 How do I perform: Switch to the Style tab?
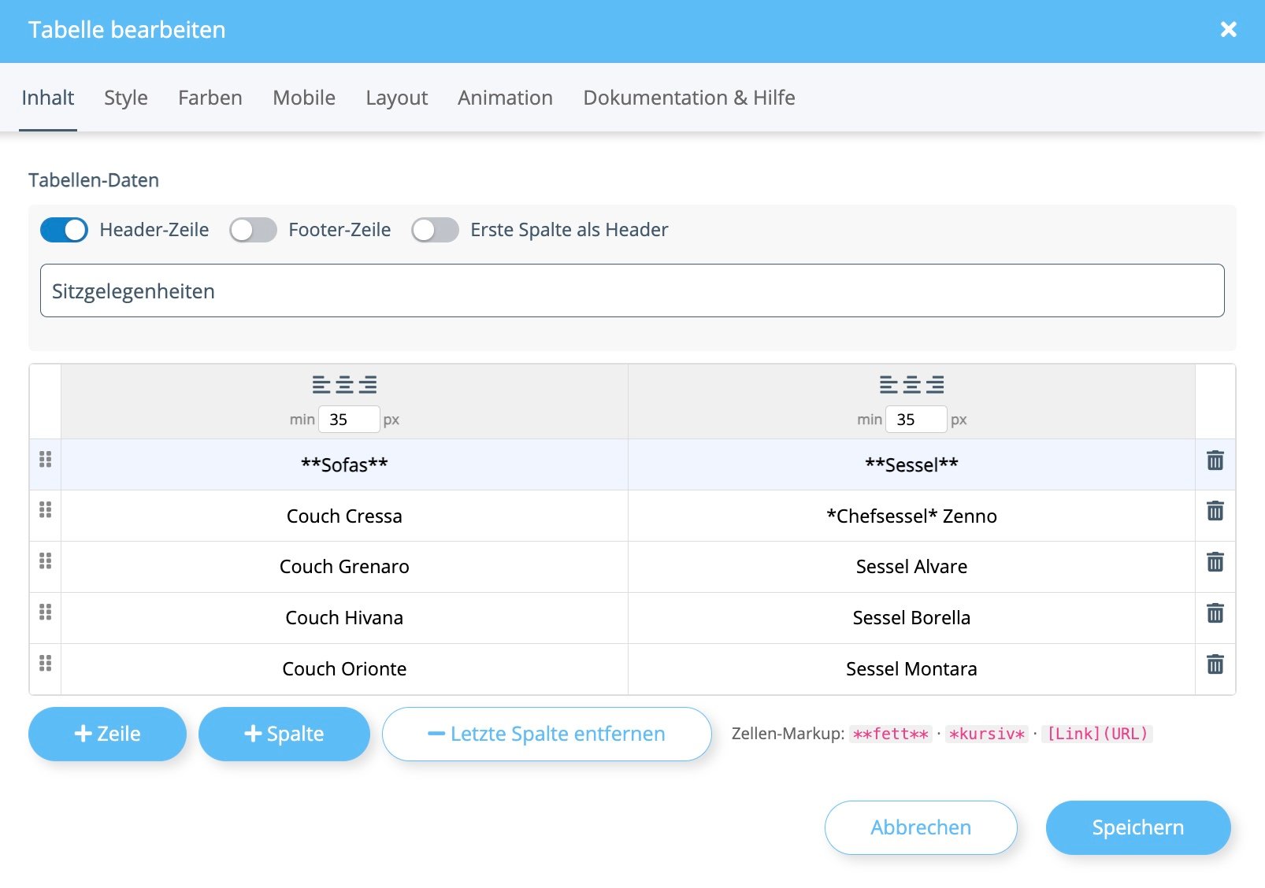[x=126, y=98]
